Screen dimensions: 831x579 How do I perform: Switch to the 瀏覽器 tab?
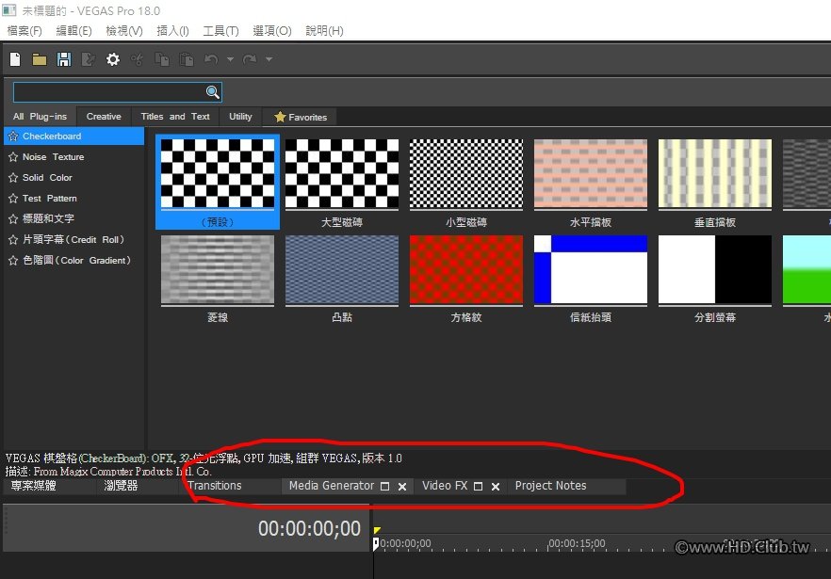[121, 486]
